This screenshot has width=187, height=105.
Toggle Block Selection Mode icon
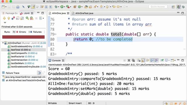(46, 7)
